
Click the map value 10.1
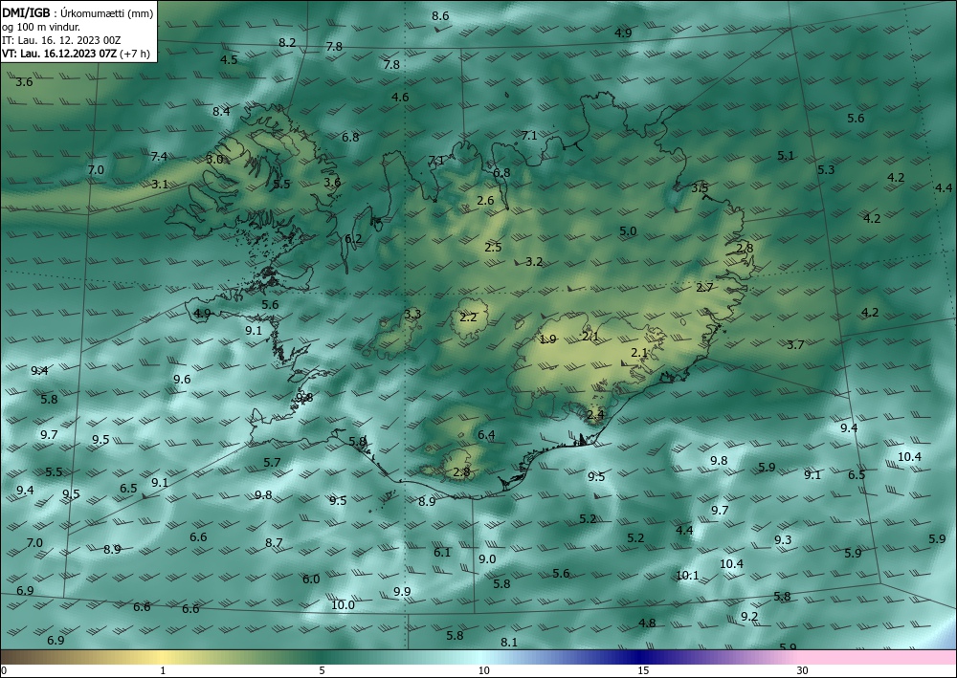(x=688, y=575)
